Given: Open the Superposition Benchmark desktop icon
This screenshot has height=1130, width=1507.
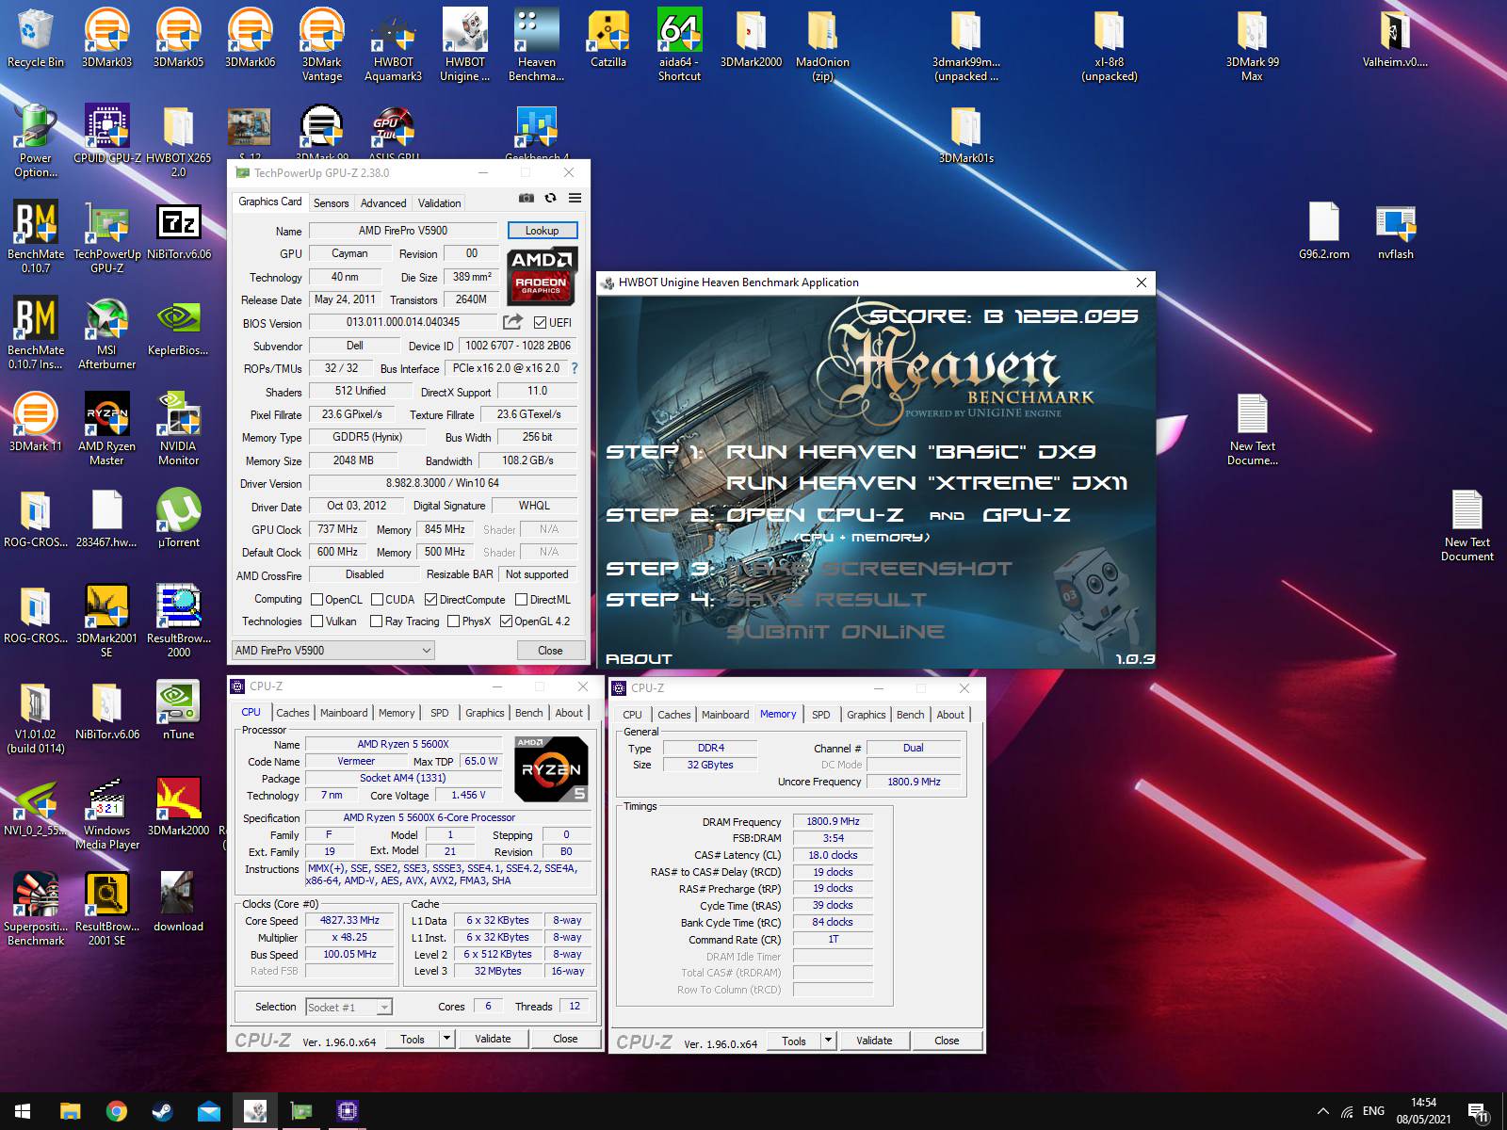Looking at the screenshot, I should [36, 911].
